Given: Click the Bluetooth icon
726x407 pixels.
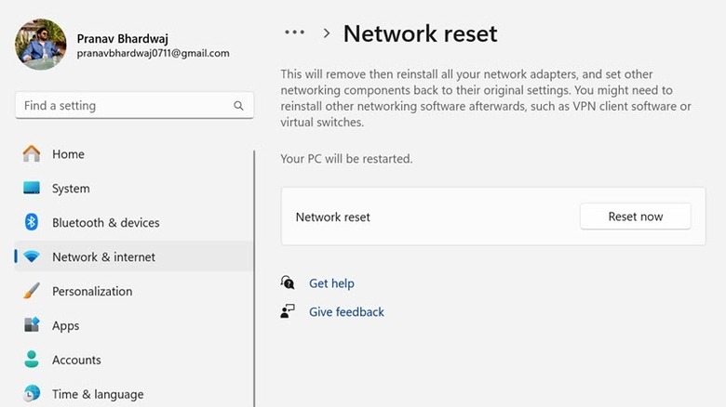Looking at the screenshot, I should 32,223.
